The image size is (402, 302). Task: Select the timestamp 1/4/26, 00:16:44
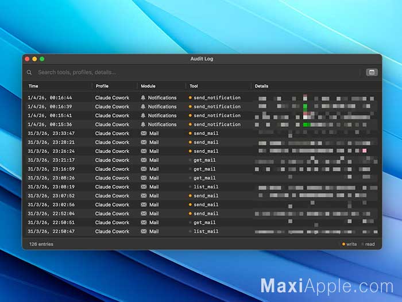[x=50, y=98]
